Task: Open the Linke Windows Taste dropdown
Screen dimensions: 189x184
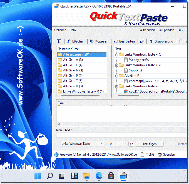Action: (82, 144)
